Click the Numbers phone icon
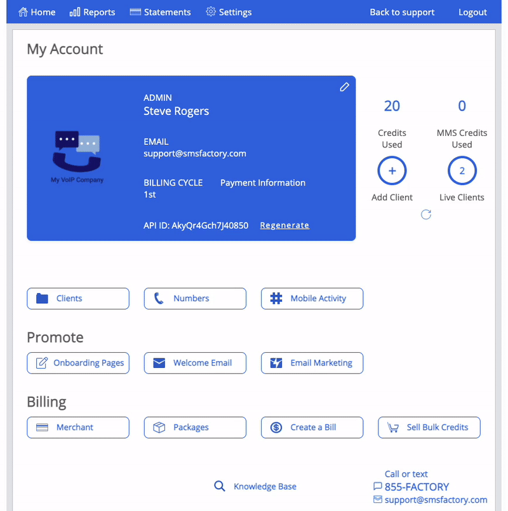The image size is (508, 511). (x=159, y=298)
